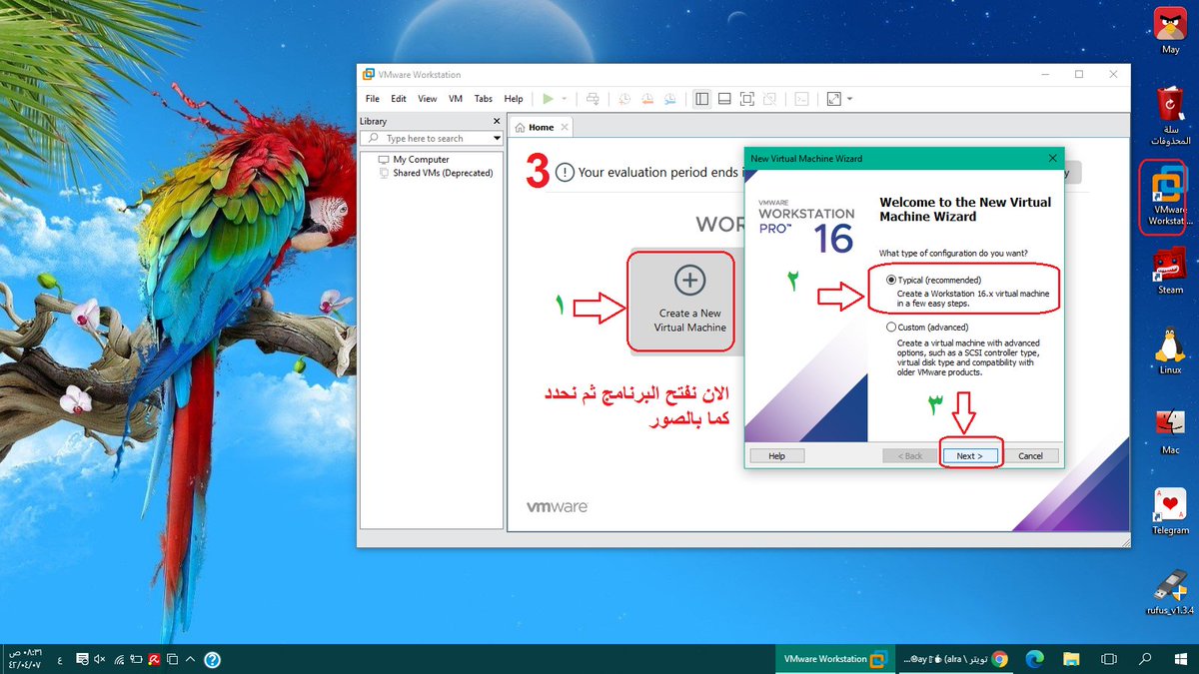Open the Library search dropdown arrow
The image size is (1199, 674).
pos(496,139)
